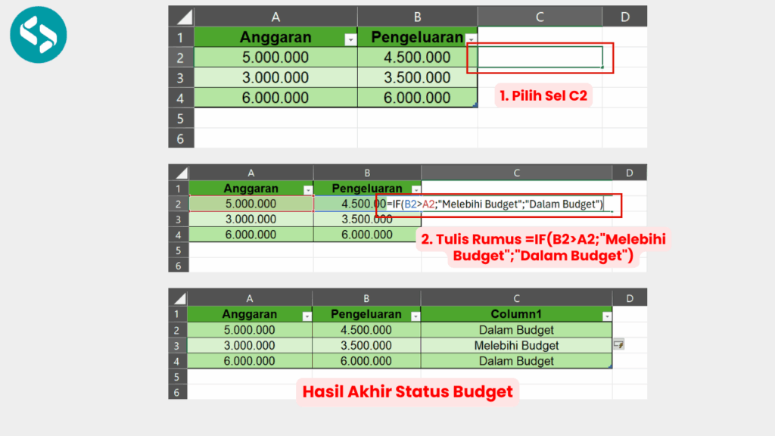Click the first Dalam Budget result cell

[x=515, y=330]
